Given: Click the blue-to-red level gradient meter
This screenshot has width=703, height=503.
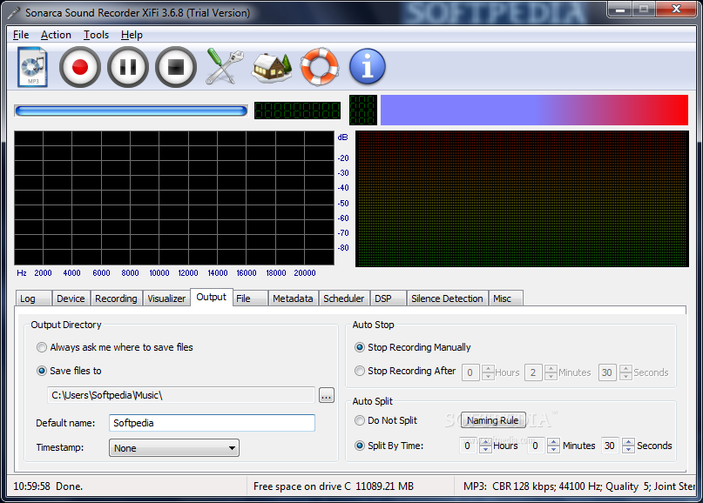Looking at the screenshot, I should pyautogui.click(x=534, y=110).
